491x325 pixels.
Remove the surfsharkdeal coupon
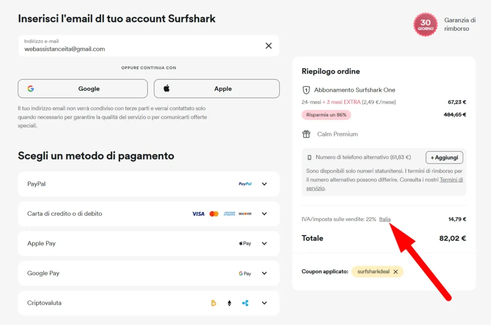point(396,271)
